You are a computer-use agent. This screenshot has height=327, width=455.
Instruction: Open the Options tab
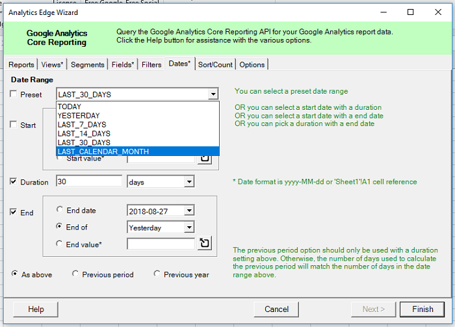point(252,64)
